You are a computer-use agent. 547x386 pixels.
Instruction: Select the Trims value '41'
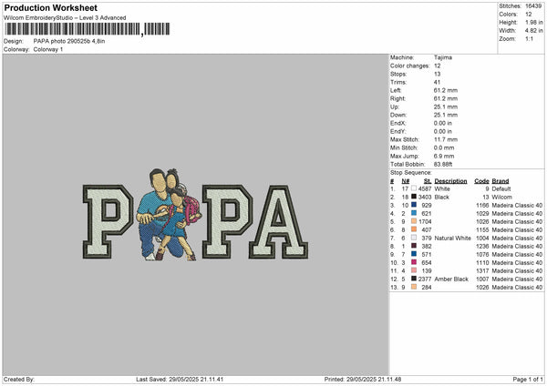coord(438,82)
